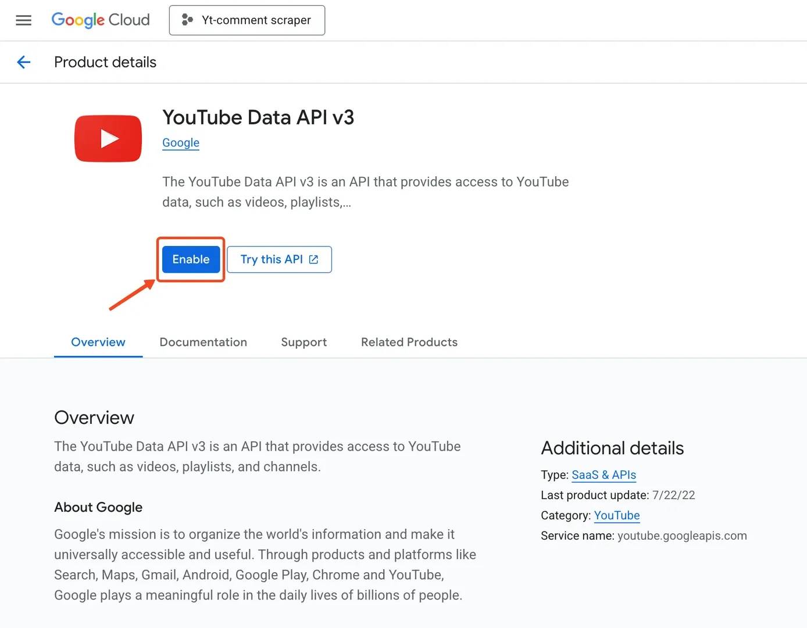Click the last product update date 7/22/22
Screen dimensions: 807x628
click(x=673, y=495)
